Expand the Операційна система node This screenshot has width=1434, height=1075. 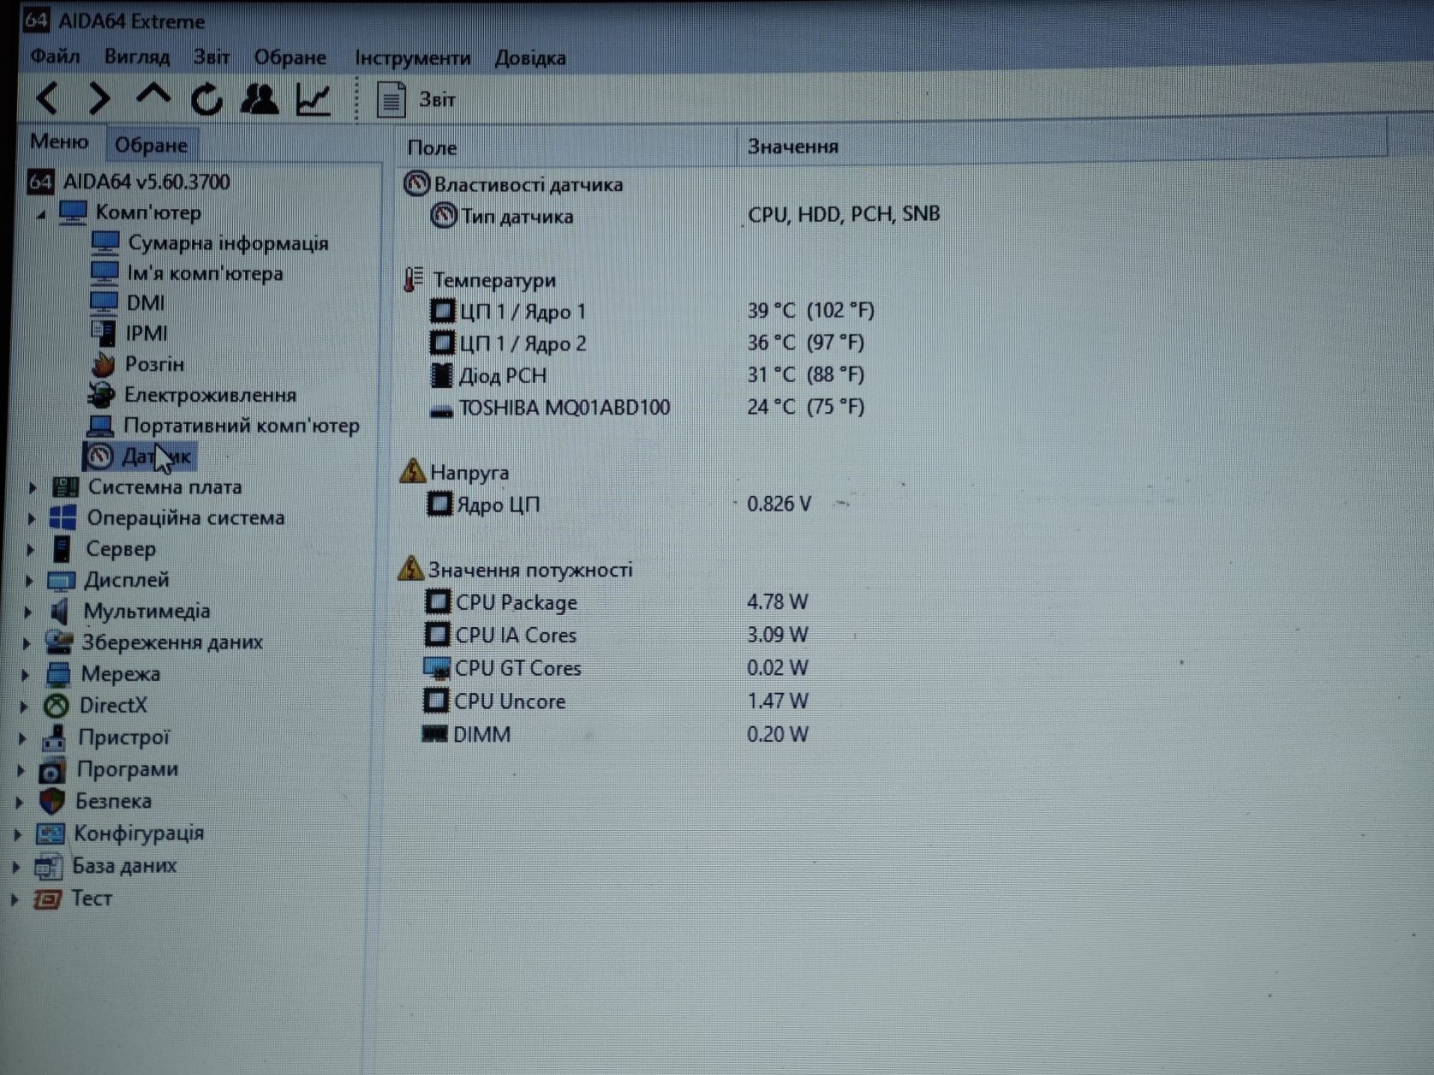point(32,519)
